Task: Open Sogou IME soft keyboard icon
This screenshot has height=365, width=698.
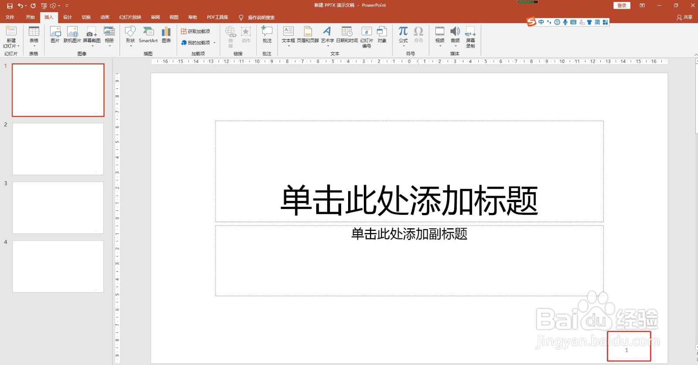Action: click(x=573, y=22)
